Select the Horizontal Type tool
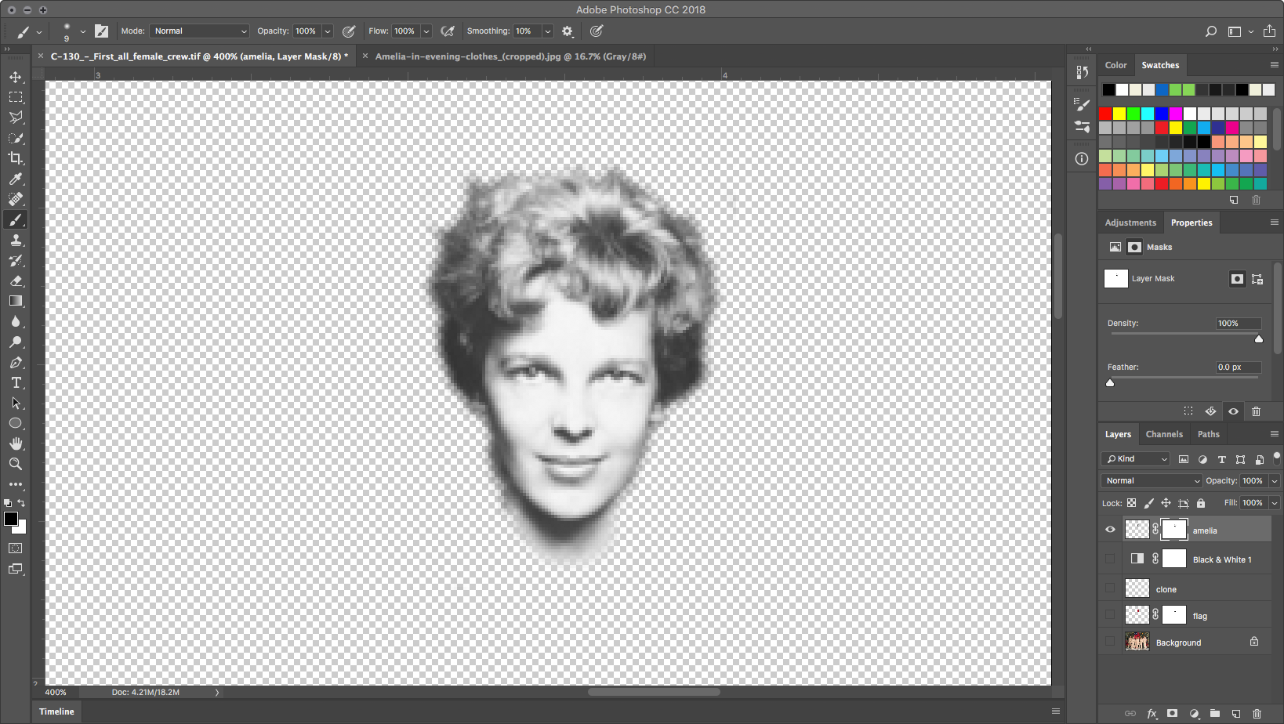The width and height of the screenshot is (1284, 724). (x=16, y=382)
